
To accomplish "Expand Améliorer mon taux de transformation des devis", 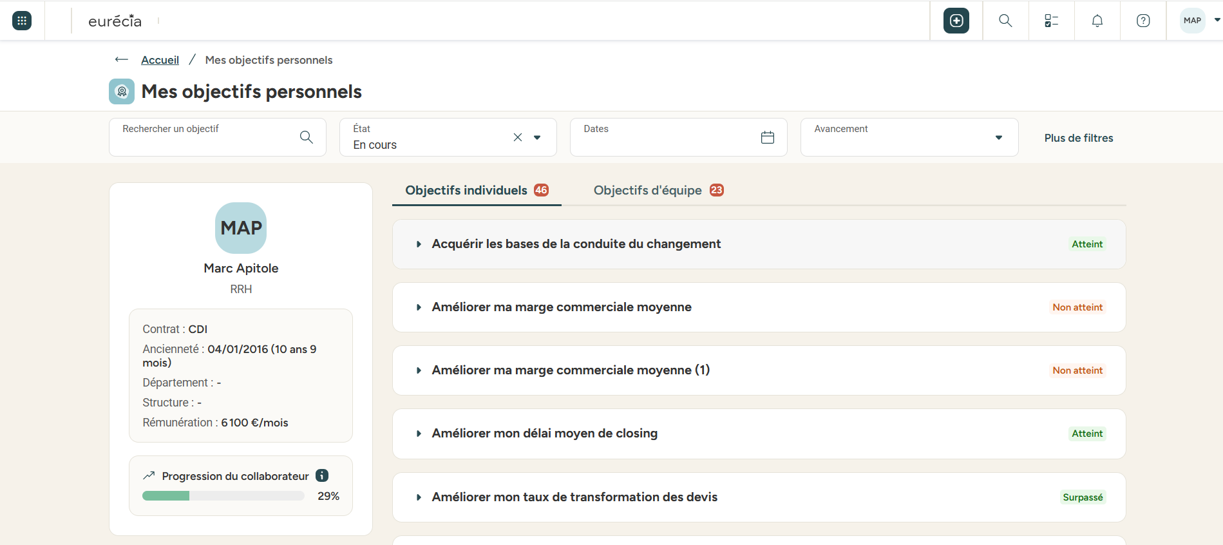I will pyautogui.click(x=419, y=497).
